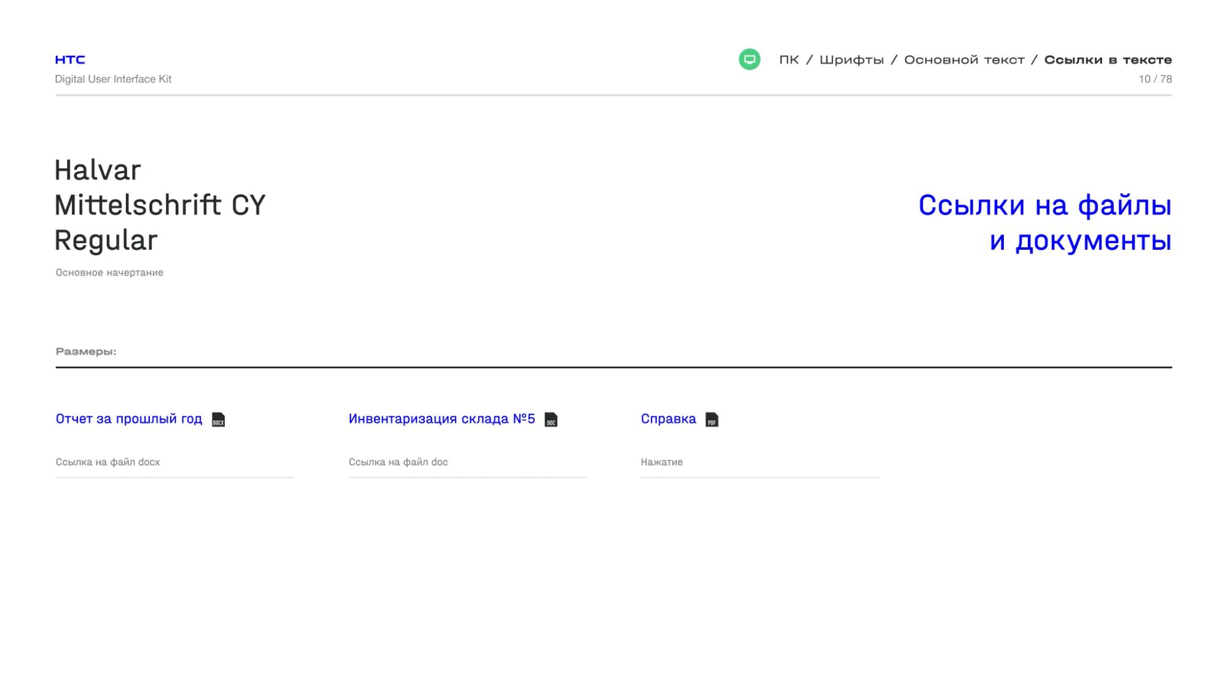Click the PDF file icon

712,420
